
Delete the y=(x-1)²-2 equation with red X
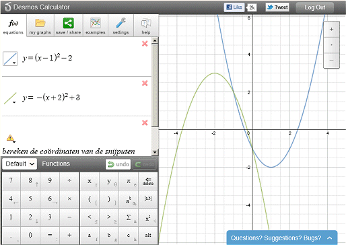pos(145,44)
